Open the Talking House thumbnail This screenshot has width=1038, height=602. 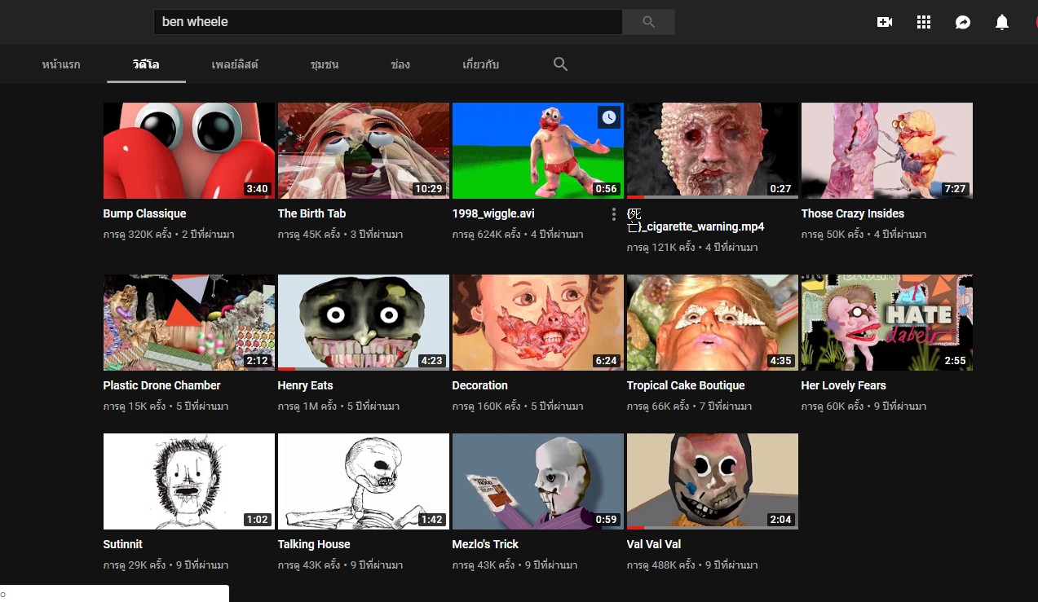click(364, 481)
